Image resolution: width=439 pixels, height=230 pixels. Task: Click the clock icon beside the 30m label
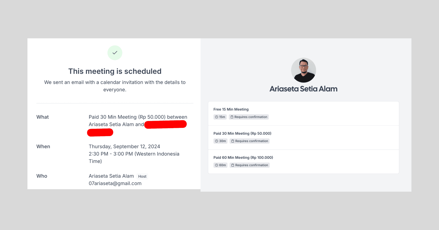(216, 141)
